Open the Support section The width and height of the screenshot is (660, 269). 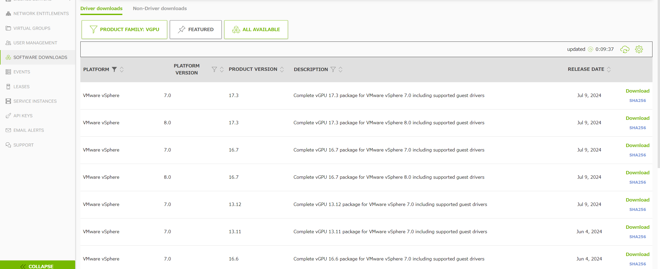click(x=23, y=145)
